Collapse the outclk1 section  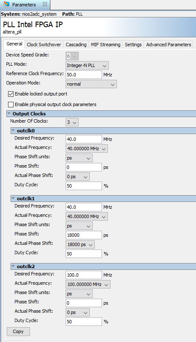pyautogui.click(x=13, y=199)
